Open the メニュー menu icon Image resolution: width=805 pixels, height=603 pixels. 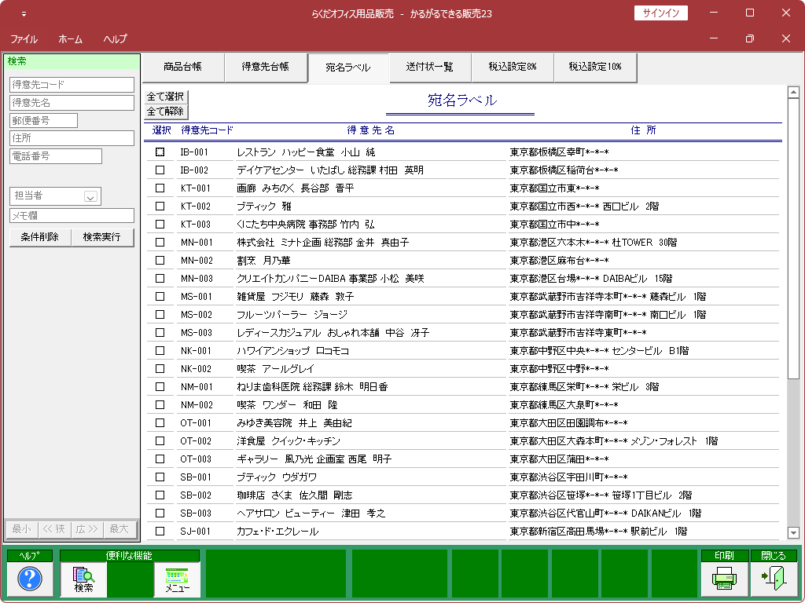pyautogui.click(x=177, y=579)
